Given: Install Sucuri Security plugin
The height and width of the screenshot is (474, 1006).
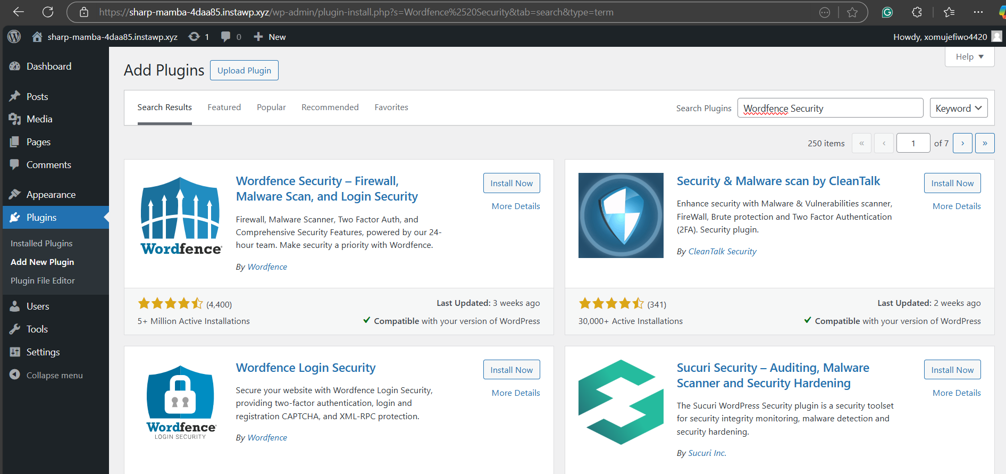Looking at the screenshot, I should click(x=952, y=370).
